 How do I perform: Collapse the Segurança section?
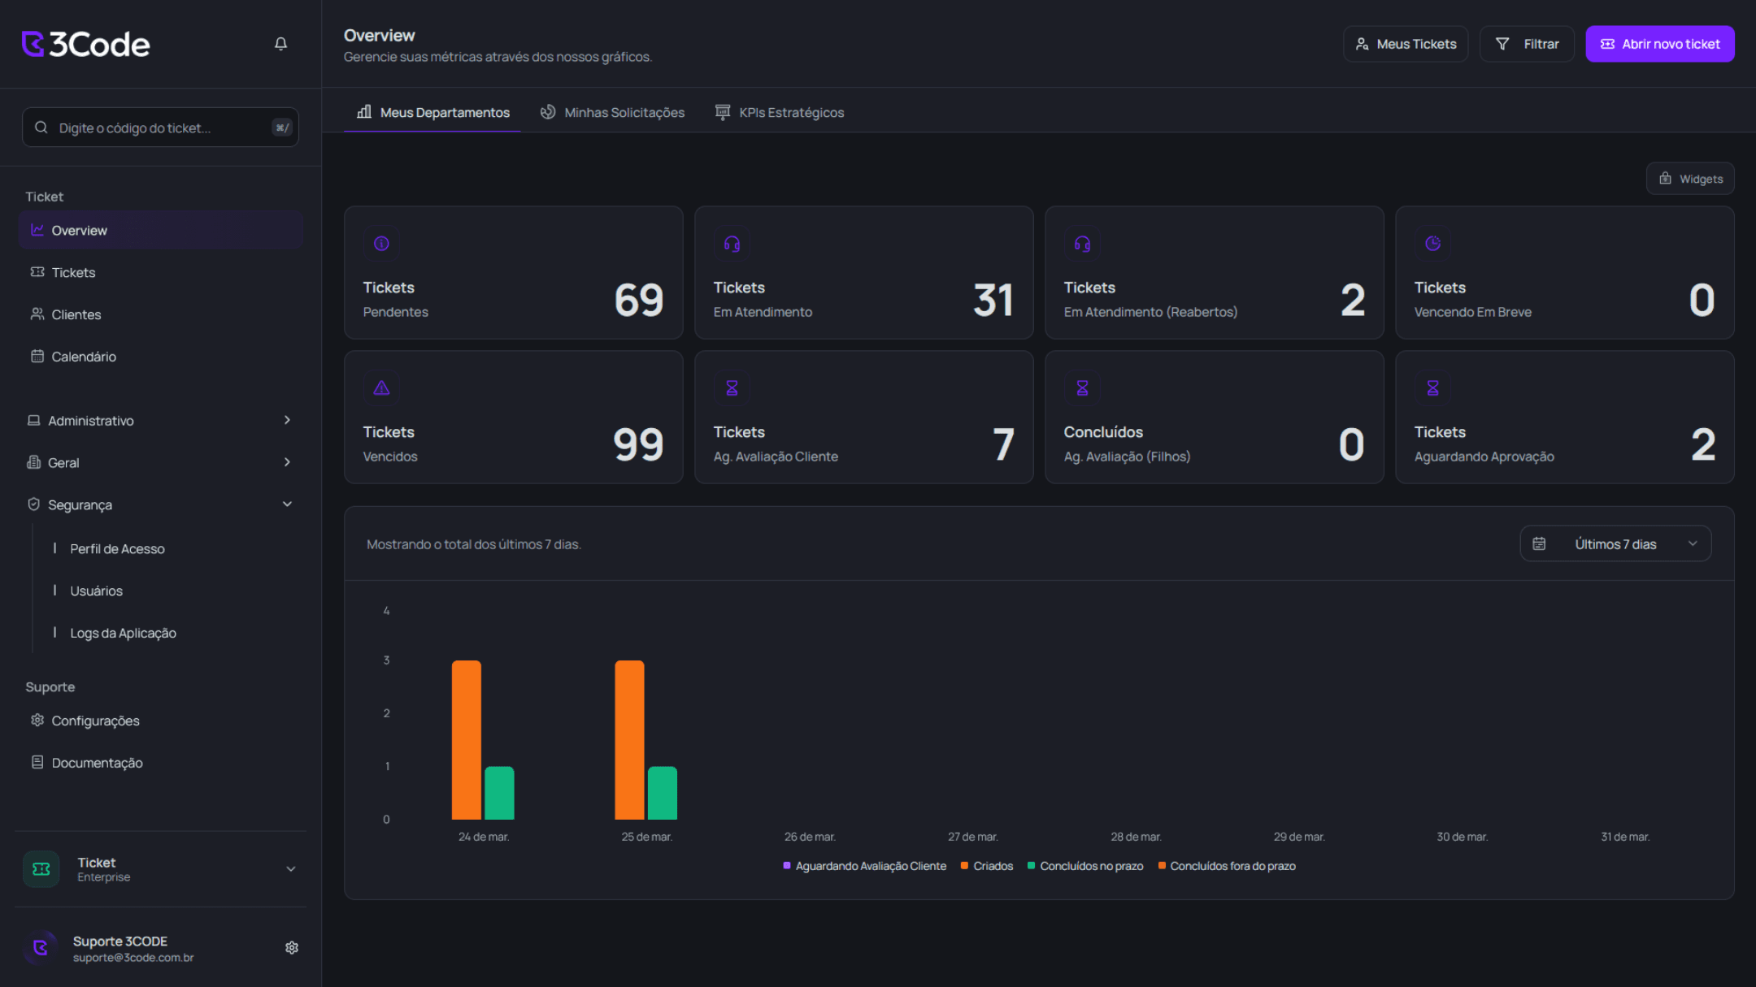click(287, 504)
